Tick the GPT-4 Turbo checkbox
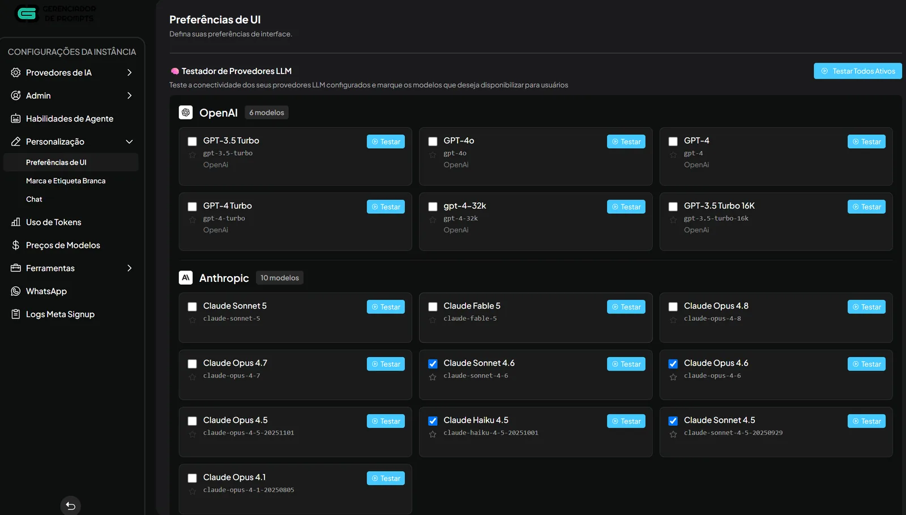The image size is (906, 515). [193, 207]
